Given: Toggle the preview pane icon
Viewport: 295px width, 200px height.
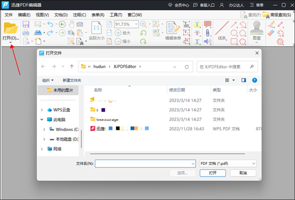Looking at the screenshot, I should click(x=244, y=80).
